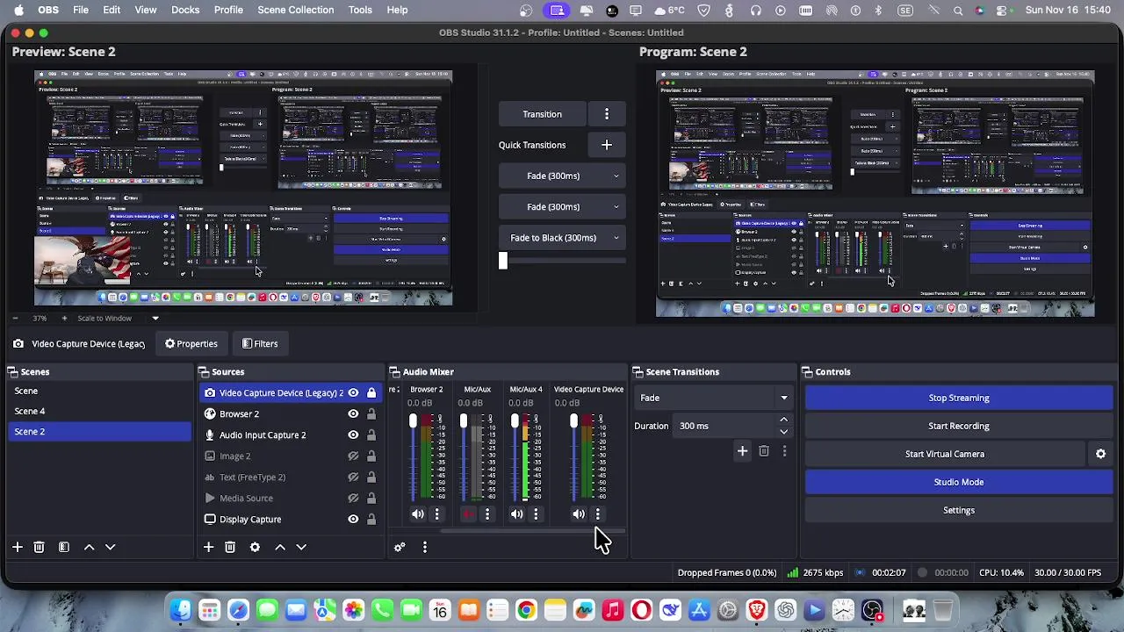Screen dimensions: 1124x632
Task: Show the Media Source source
Action: pos(353,499)
